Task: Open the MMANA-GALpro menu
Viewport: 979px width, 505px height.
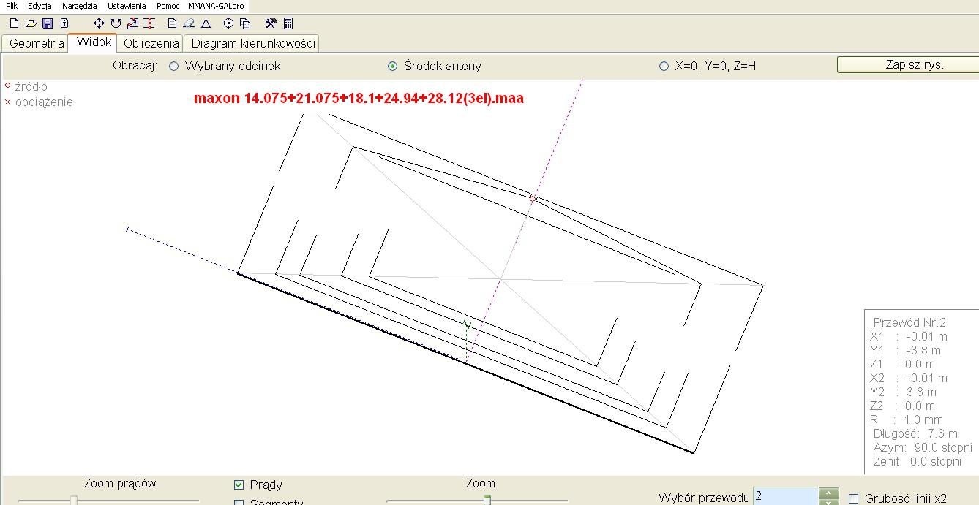Action: pos(216,6)
